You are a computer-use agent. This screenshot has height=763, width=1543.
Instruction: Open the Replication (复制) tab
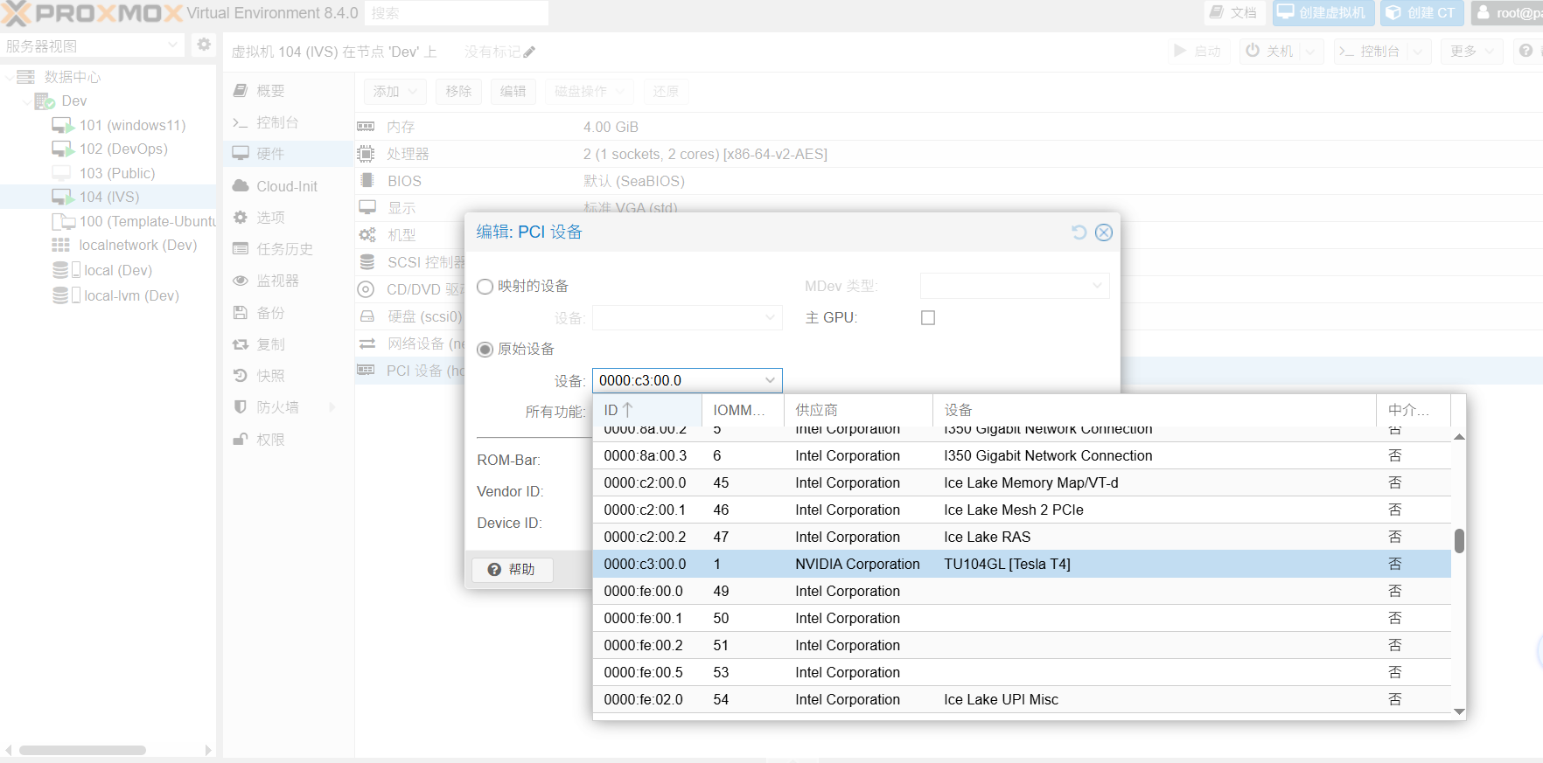pyautogui.click(x=287, y=344)
